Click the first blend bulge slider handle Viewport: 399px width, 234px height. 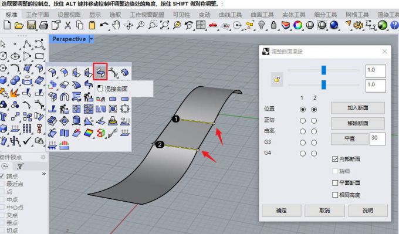click(323, 70)
